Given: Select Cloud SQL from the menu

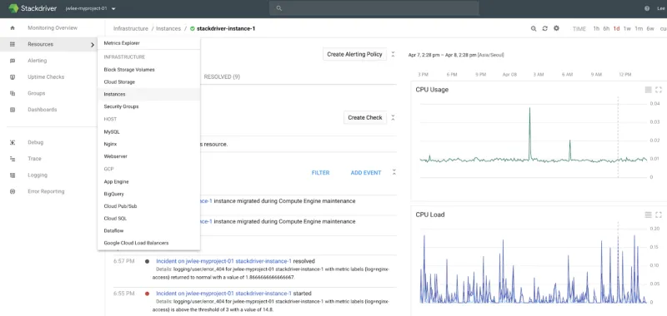Looking at the screenshot, I should (115, 219).
